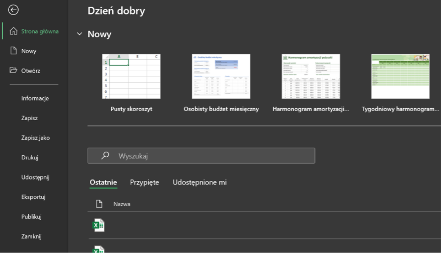Click Zamknij in the sidebar

pyautogui.click(x=32, y=237)
